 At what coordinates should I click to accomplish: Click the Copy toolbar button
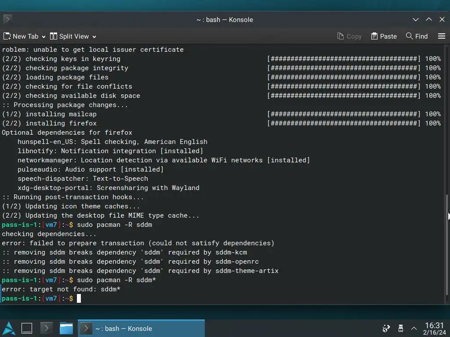tap(349, 36)
